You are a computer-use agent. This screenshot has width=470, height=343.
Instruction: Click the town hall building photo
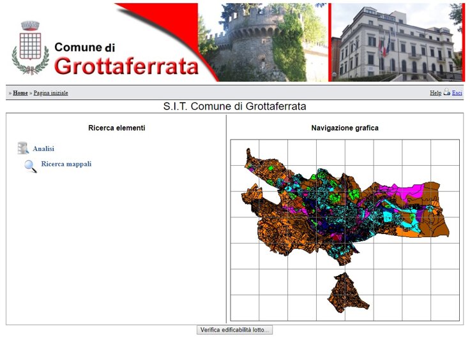(396, 42)
